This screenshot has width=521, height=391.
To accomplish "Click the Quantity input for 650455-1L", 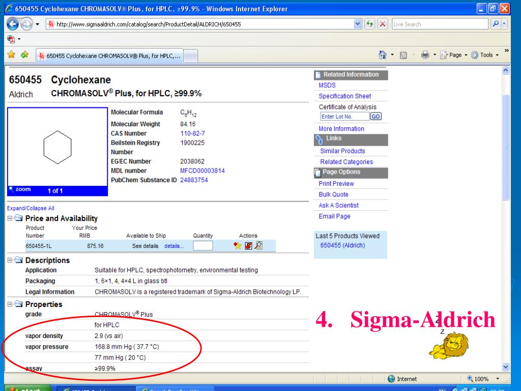I will point(202,246).
